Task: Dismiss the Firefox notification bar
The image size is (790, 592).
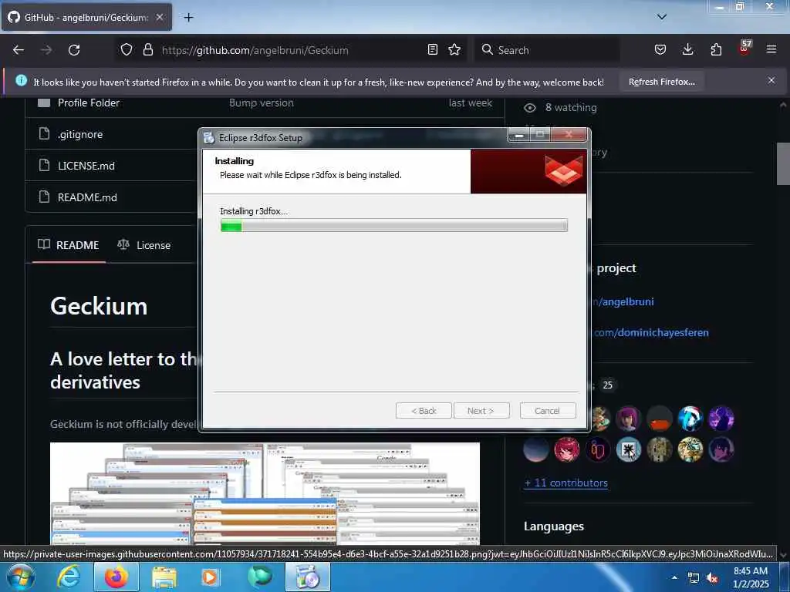Action: pos(771,80)
